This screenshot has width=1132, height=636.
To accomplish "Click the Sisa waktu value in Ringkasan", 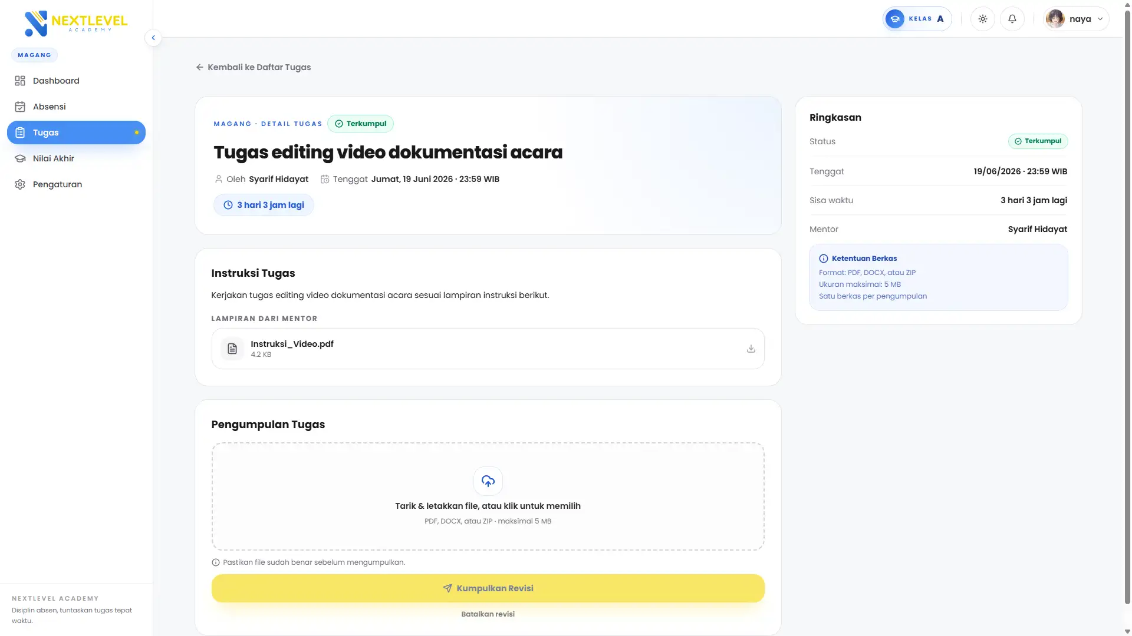I will (x=1034, y=200).
